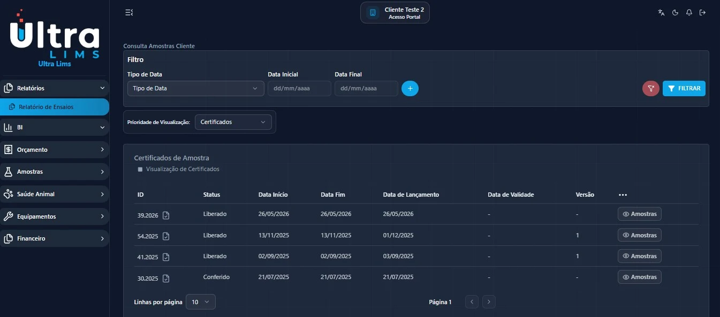Open the Prioridade de Visualização Certificados dropdown

tap(233, 122)
